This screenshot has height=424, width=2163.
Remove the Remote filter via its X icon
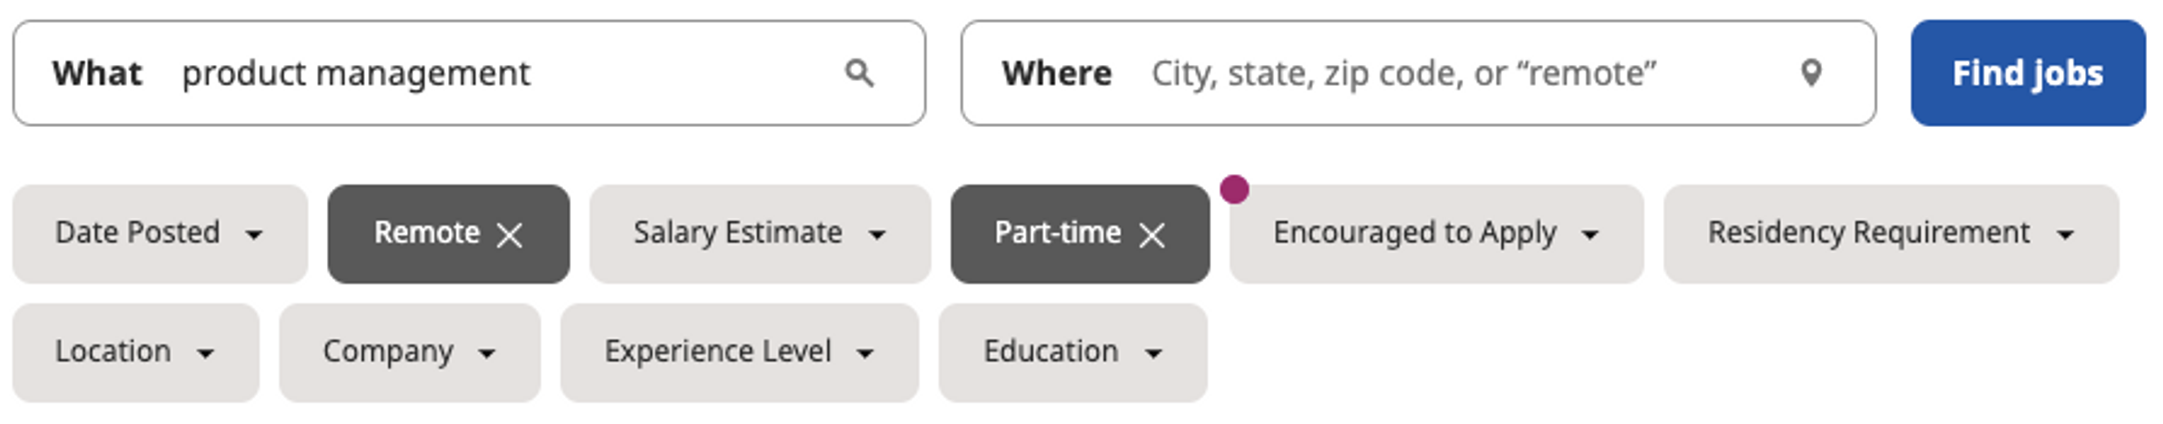tap(510, 235)
